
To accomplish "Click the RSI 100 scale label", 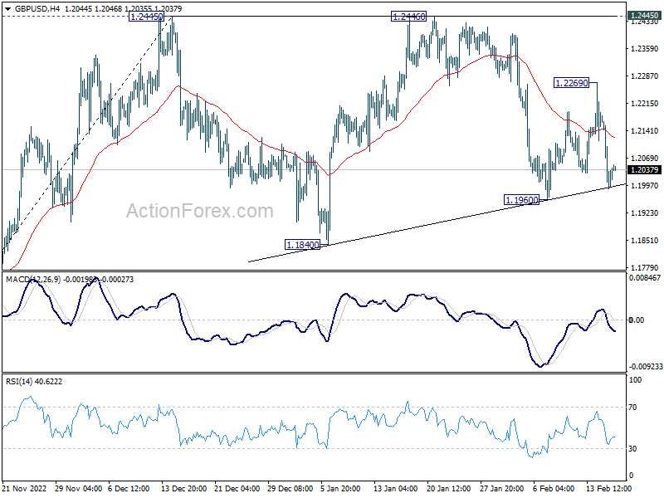I will (x=635, y=380).
